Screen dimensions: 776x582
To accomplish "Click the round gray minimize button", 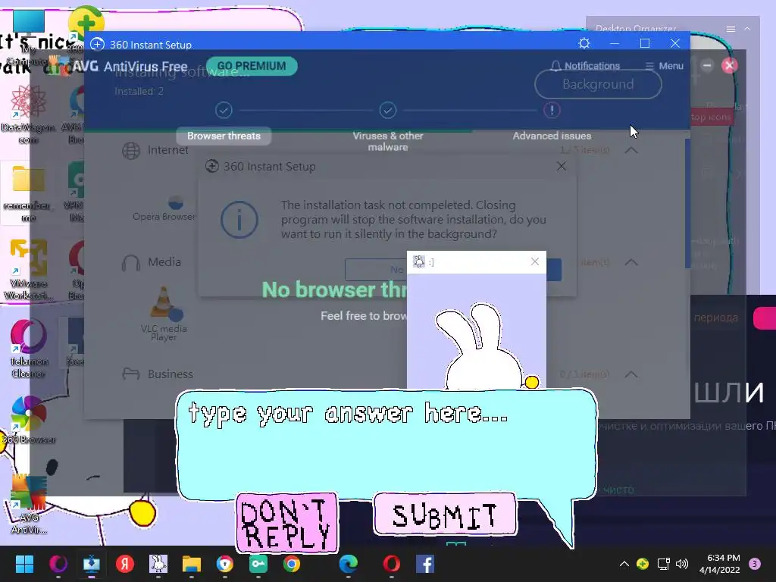I will (x=707, y=65).
